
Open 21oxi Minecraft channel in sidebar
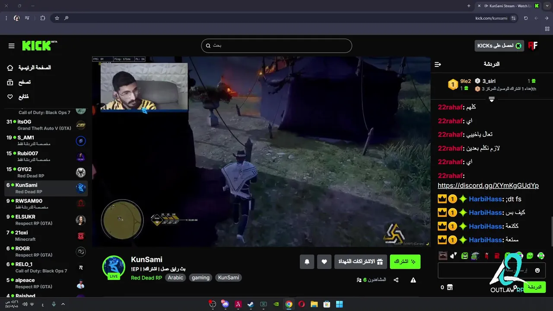click(46, 235)
